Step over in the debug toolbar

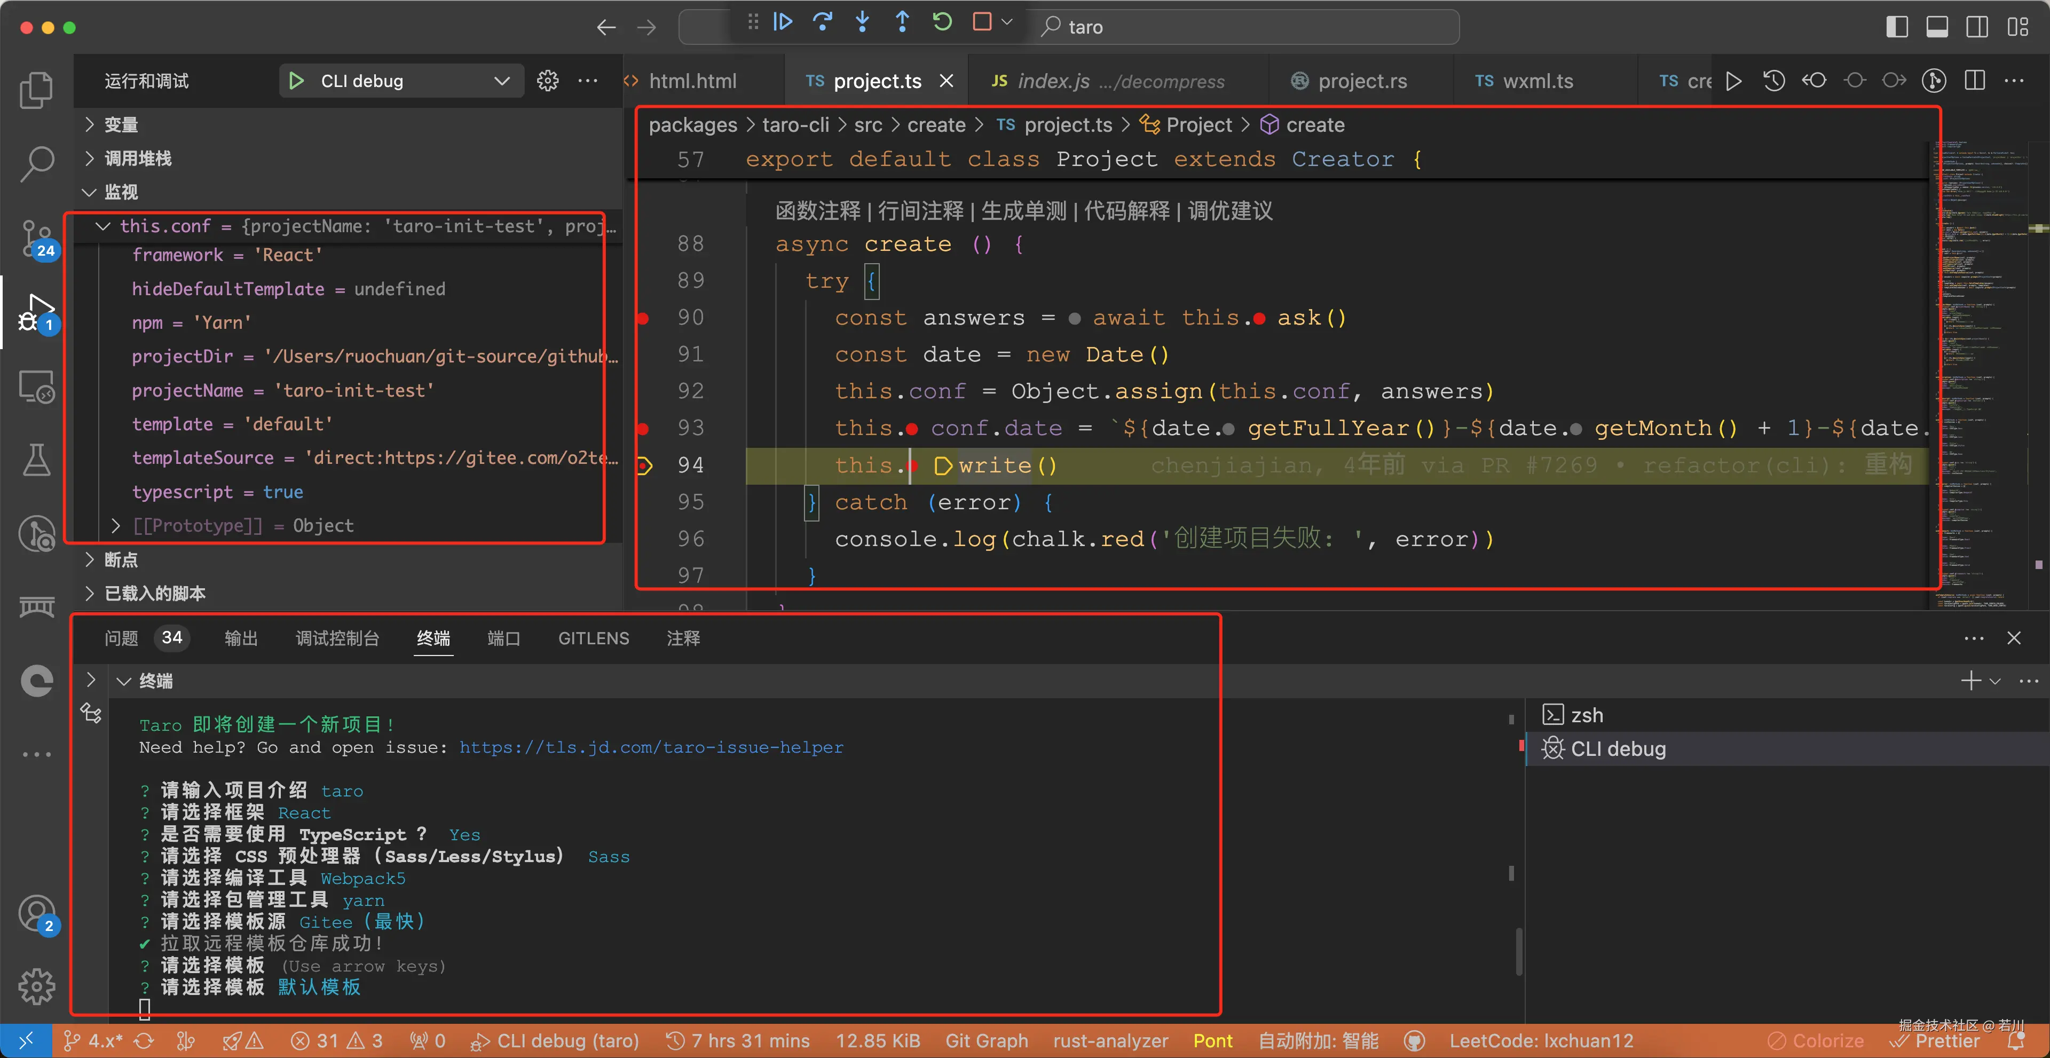click(x=823, y=22)
